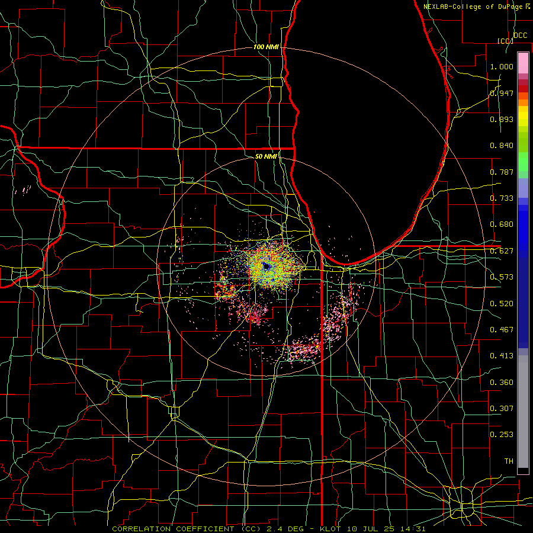Select the 0.573 scale value
The height and width of the screenshot is (533, 533).
click(502, 277)
